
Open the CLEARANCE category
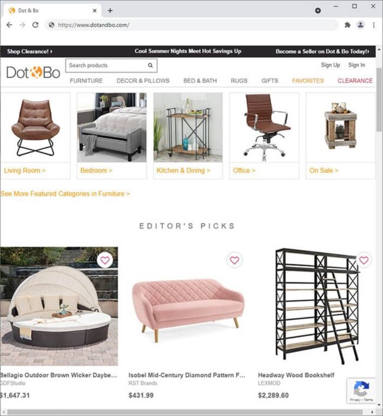355,81
